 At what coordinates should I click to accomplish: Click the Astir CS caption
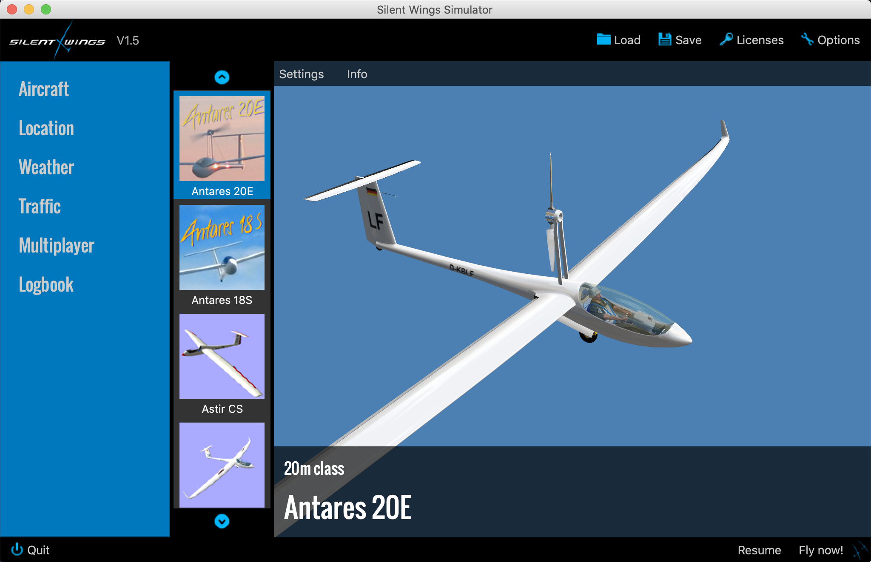[222, 409]
